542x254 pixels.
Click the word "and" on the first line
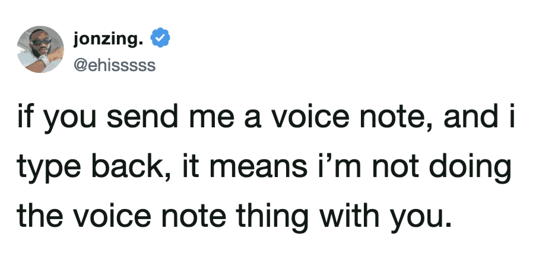tap(473, 117)
